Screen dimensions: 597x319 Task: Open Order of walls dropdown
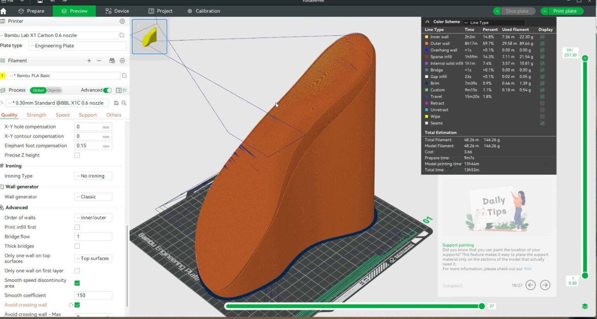coord(93,218)
